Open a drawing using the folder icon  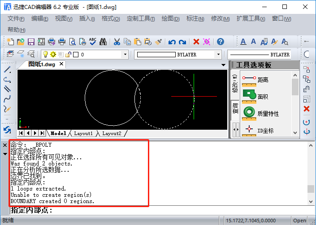pyautogui.click(x=21, y=42)
